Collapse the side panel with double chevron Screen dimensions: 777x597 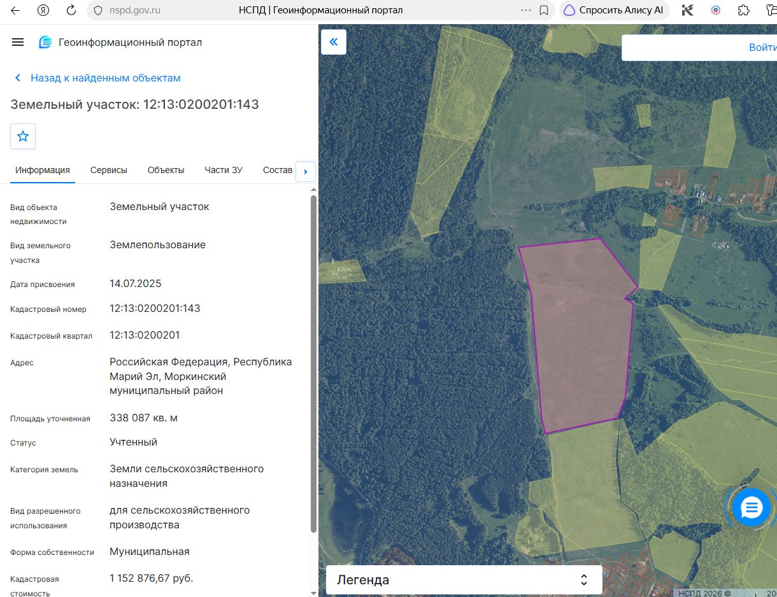point(334,42)
